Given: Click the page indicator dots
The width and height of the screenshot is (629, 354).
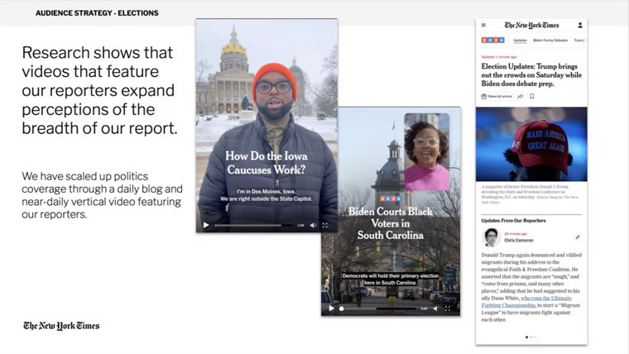Looking at the screenshot, I should tap(531, 337).
